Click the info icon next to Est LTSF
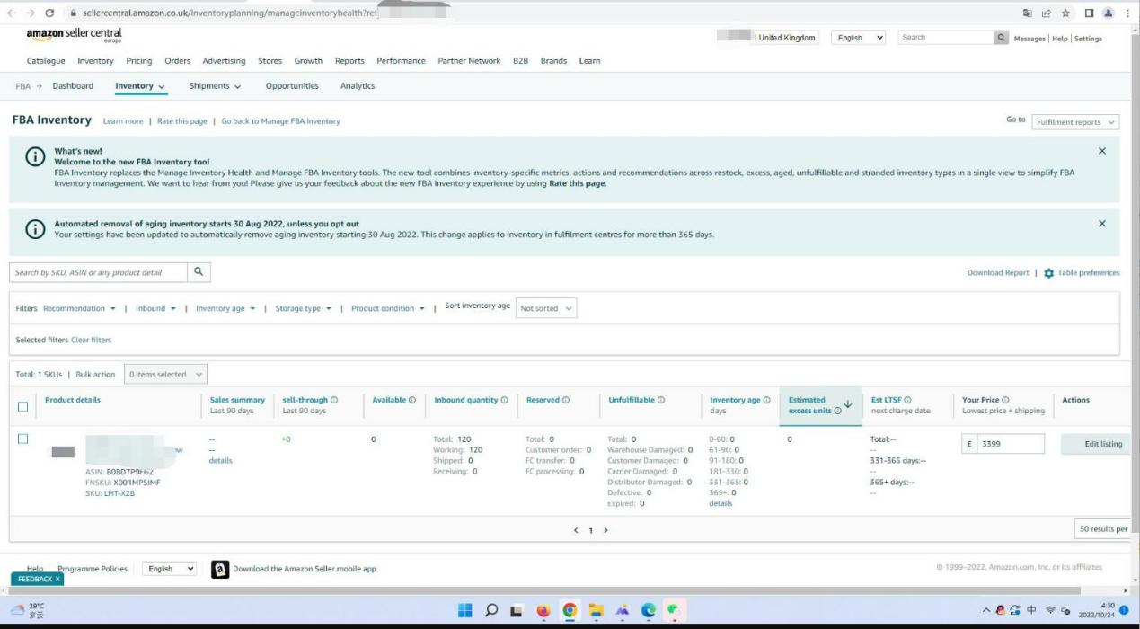 (x=907, y=400)
